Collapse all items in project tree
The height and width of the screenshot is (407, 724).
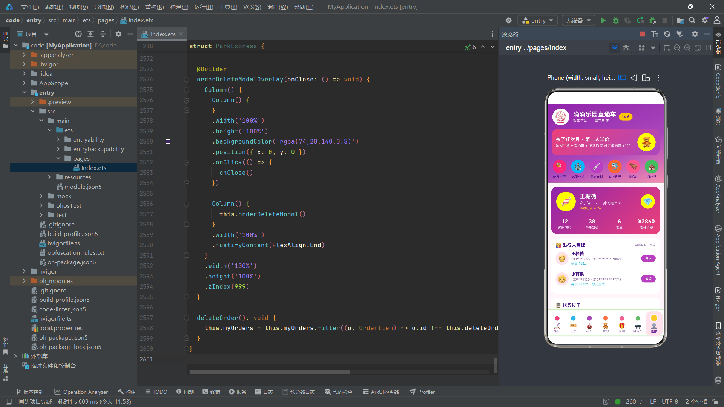[103, 34]
